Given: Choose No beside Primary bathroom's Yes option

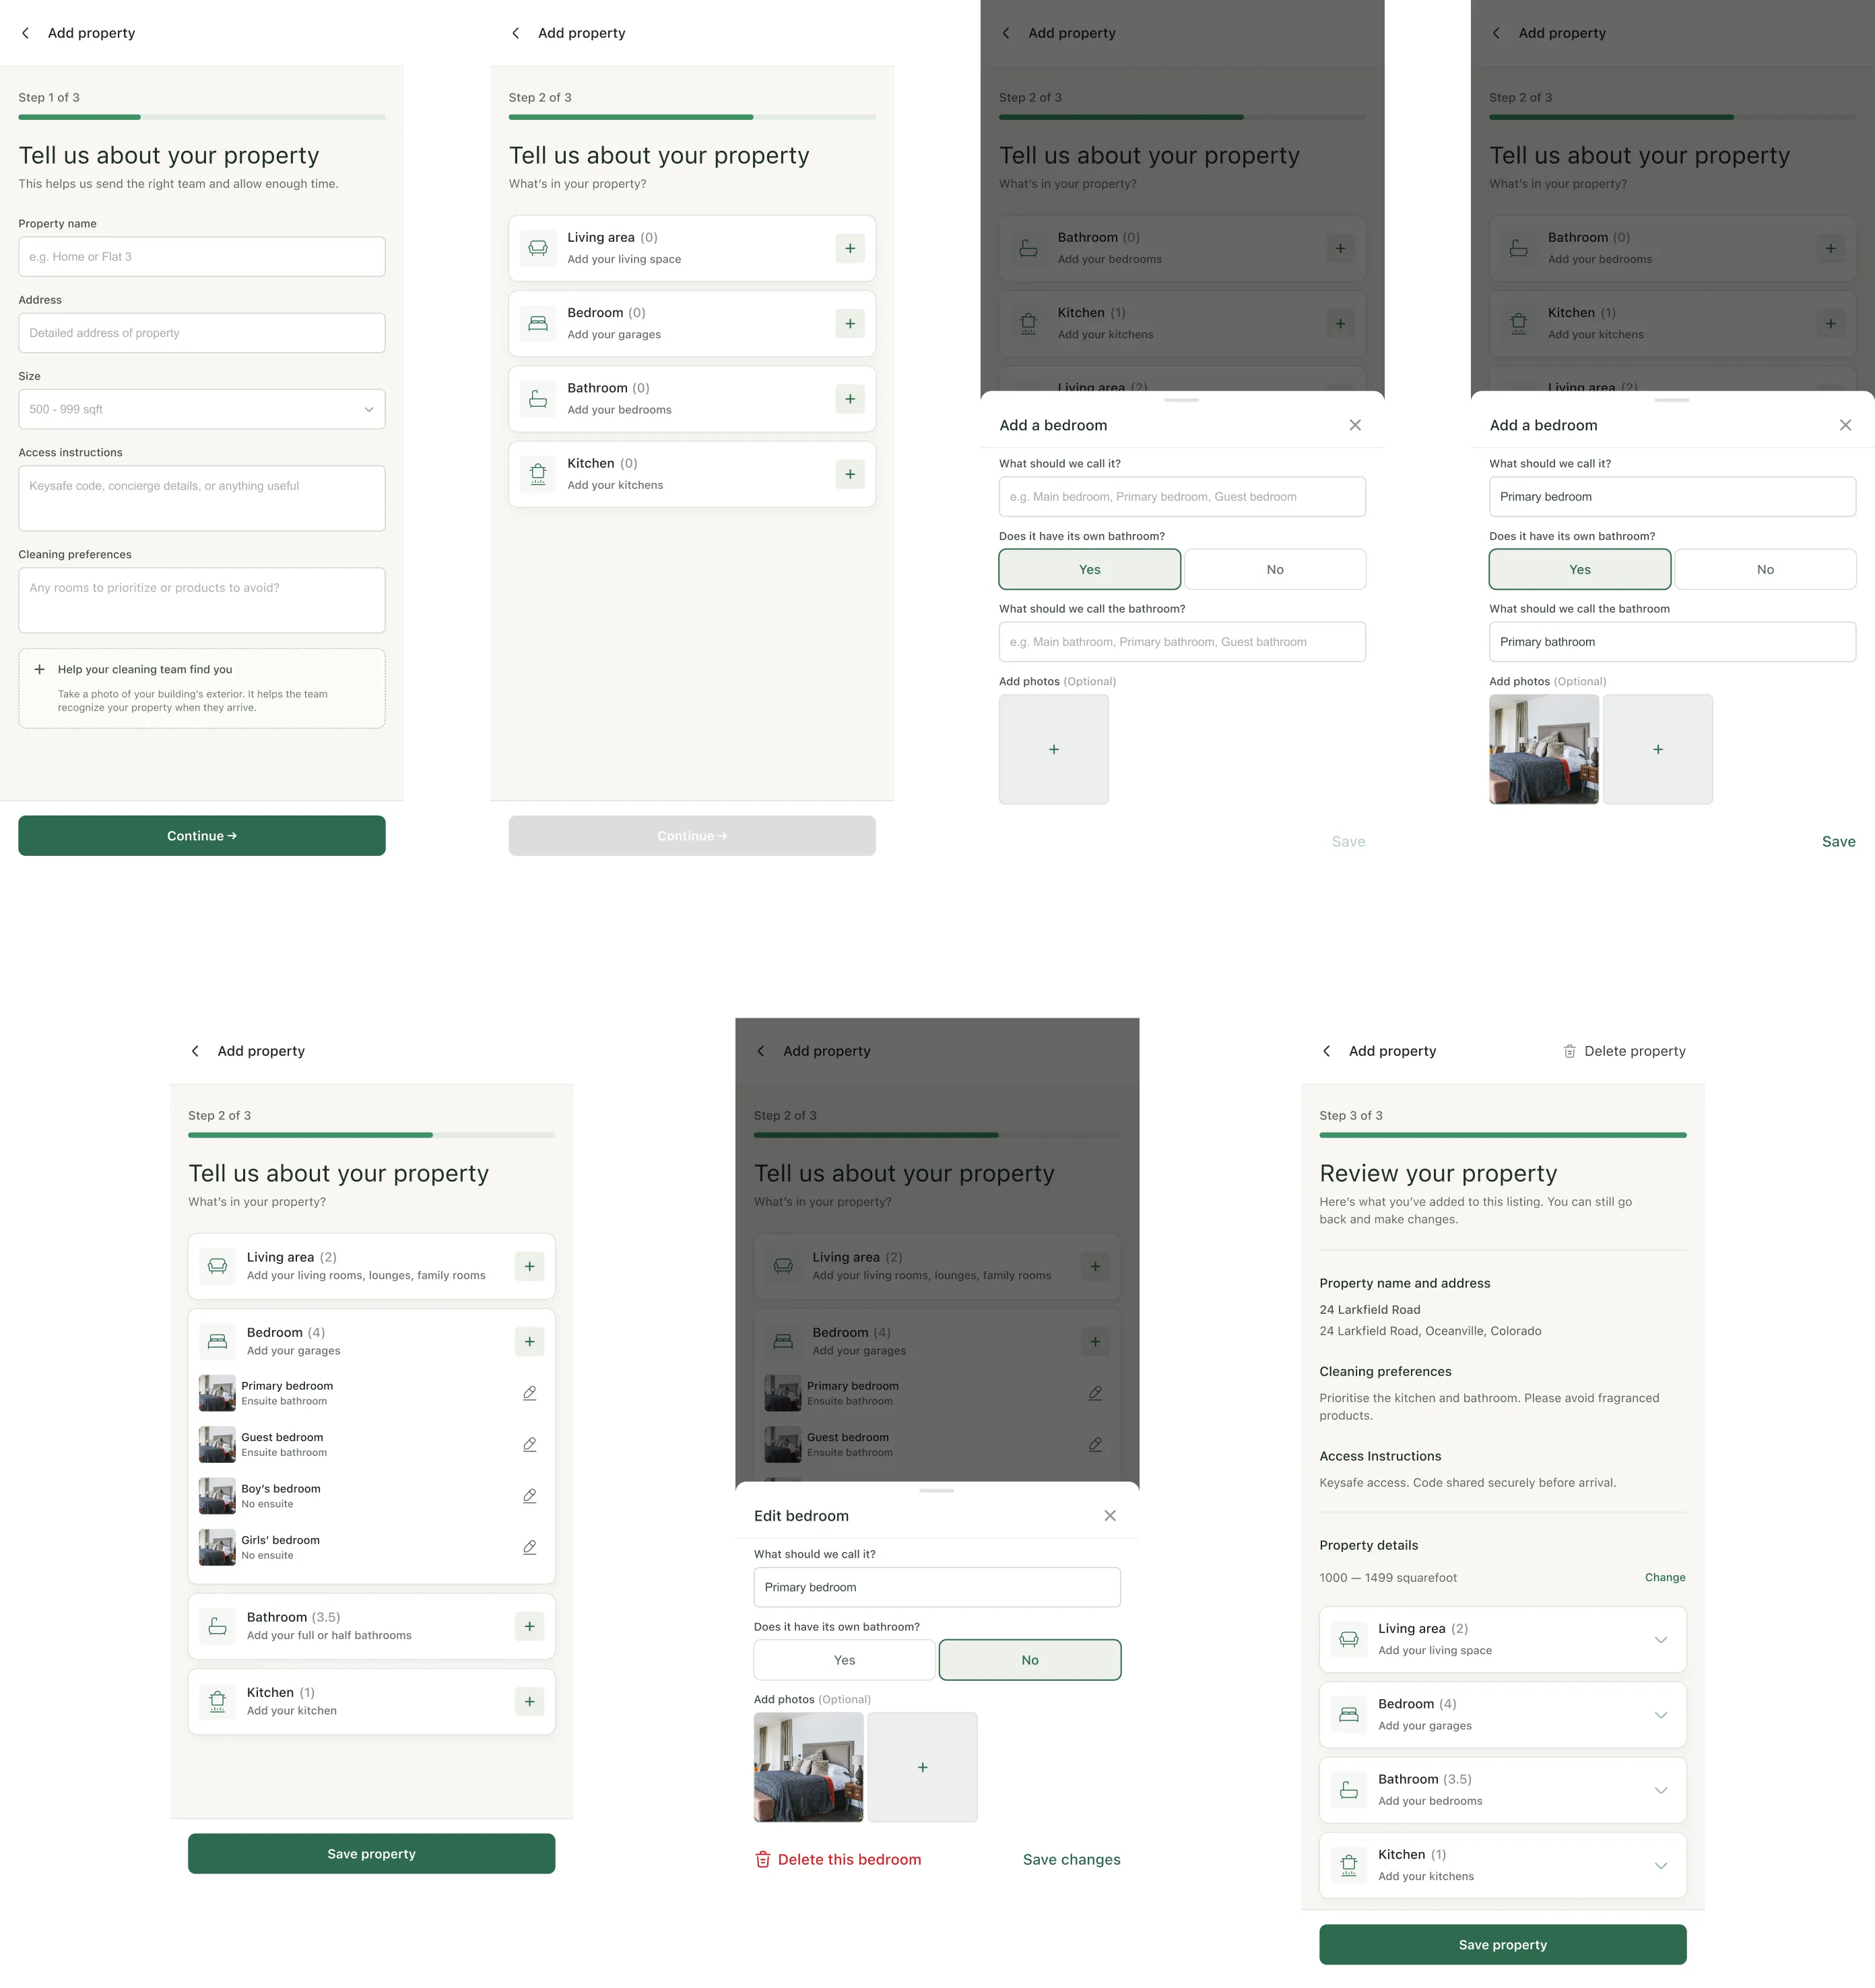Looking at the screenshot, I should (x=1766, y=569).
